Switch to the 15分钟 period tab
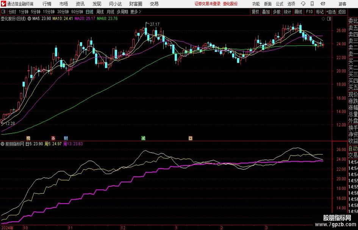Image resolution: width=358 pixels, height=230 pixels. pyautogui.click(x=49, y=12)
